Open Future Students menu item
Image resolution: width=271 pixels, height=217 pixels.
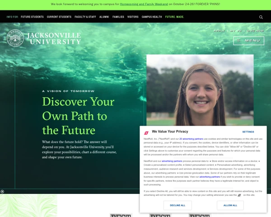[32, 17]
